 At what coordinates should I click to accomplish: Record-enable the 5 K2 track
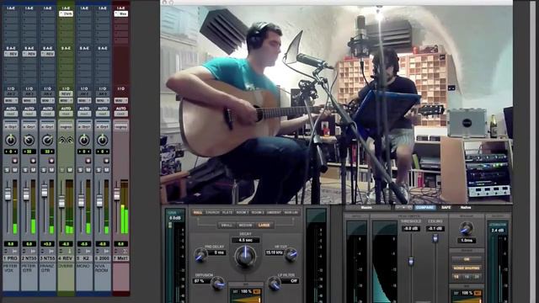tap(88, 161)
